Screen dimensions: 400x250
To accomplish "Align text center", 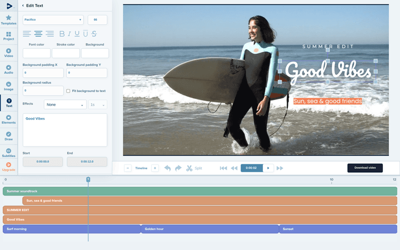I will click(38, 34).
